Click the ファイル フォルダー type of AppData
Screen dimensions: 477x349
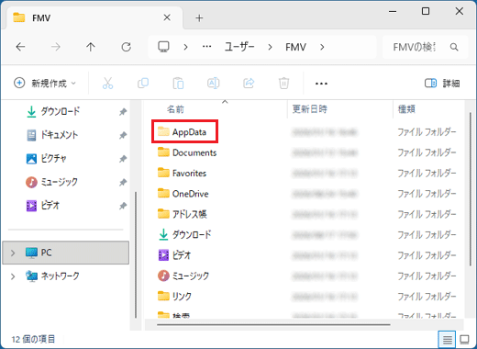(x=427, y=132)
